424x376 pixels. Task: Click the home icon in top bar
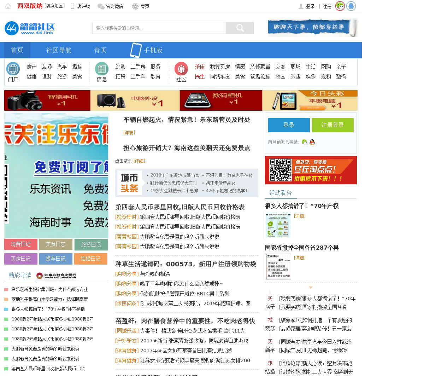point(8,6)
